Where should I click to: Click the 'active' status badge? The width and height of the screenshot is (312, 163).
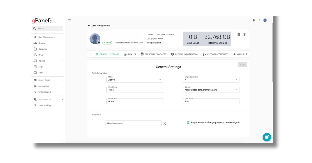click(x=107, y=43)
